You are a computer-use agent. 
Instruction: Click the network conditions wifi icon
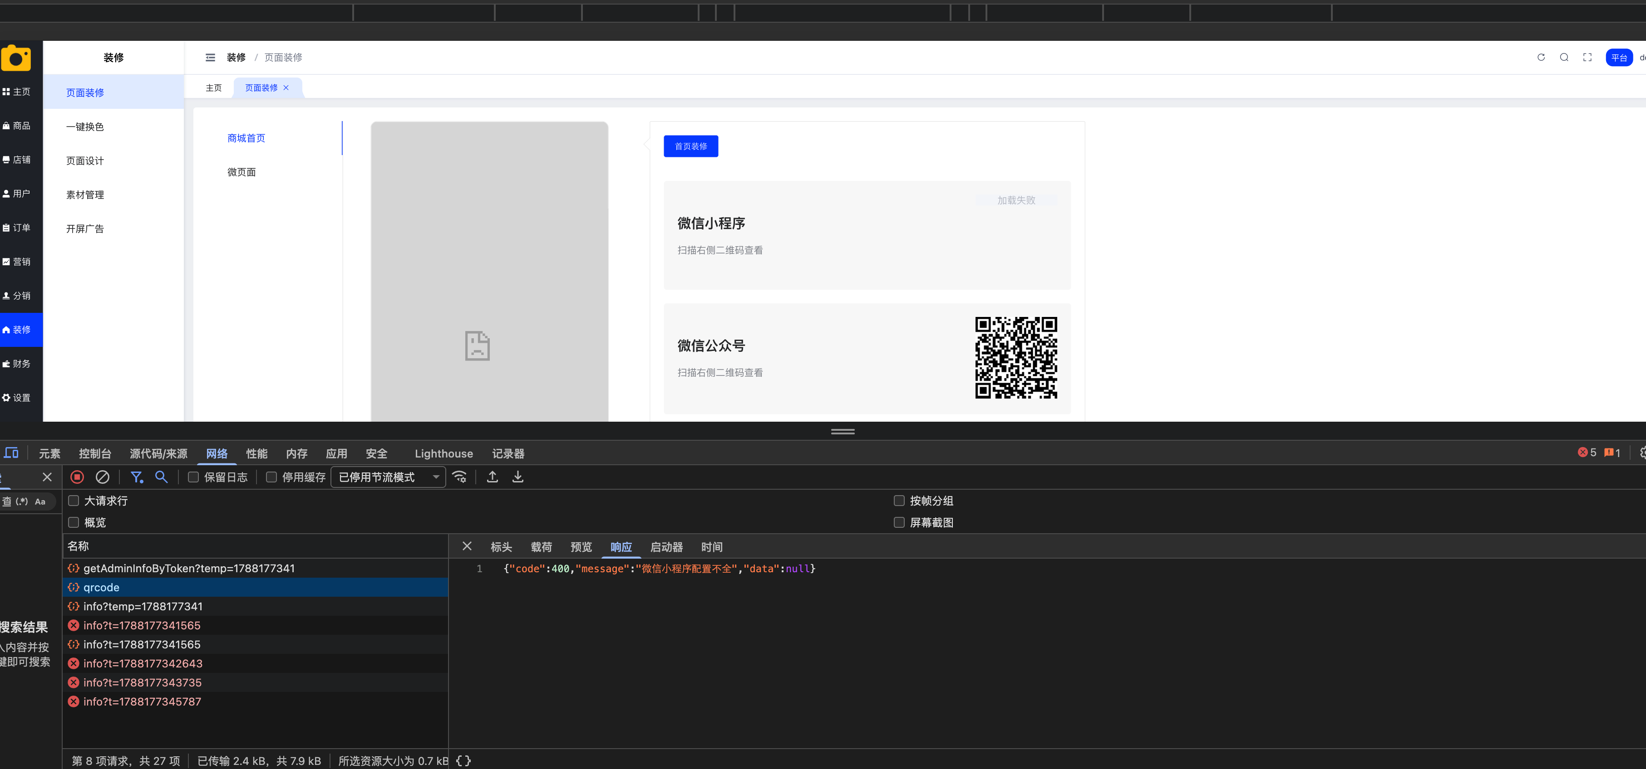point(459,477)
